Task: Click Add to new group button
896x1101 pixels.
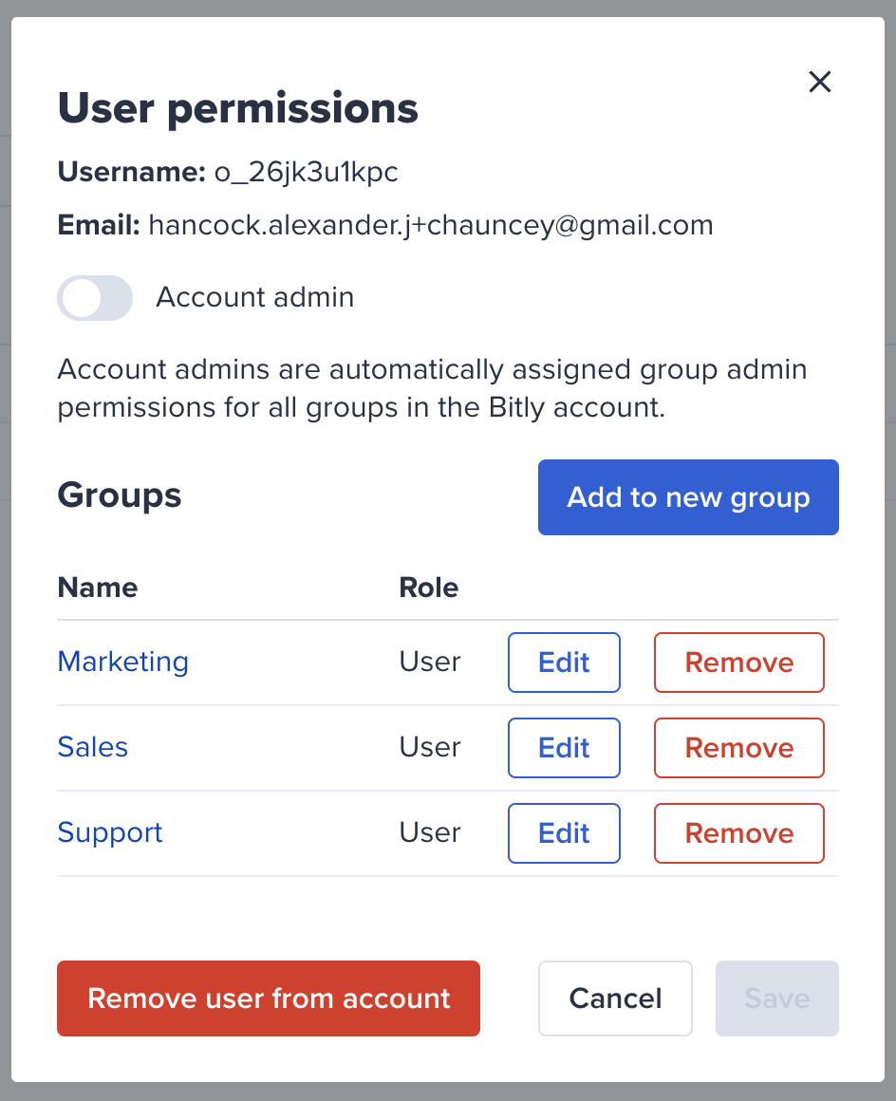Action: pos(688,497)
